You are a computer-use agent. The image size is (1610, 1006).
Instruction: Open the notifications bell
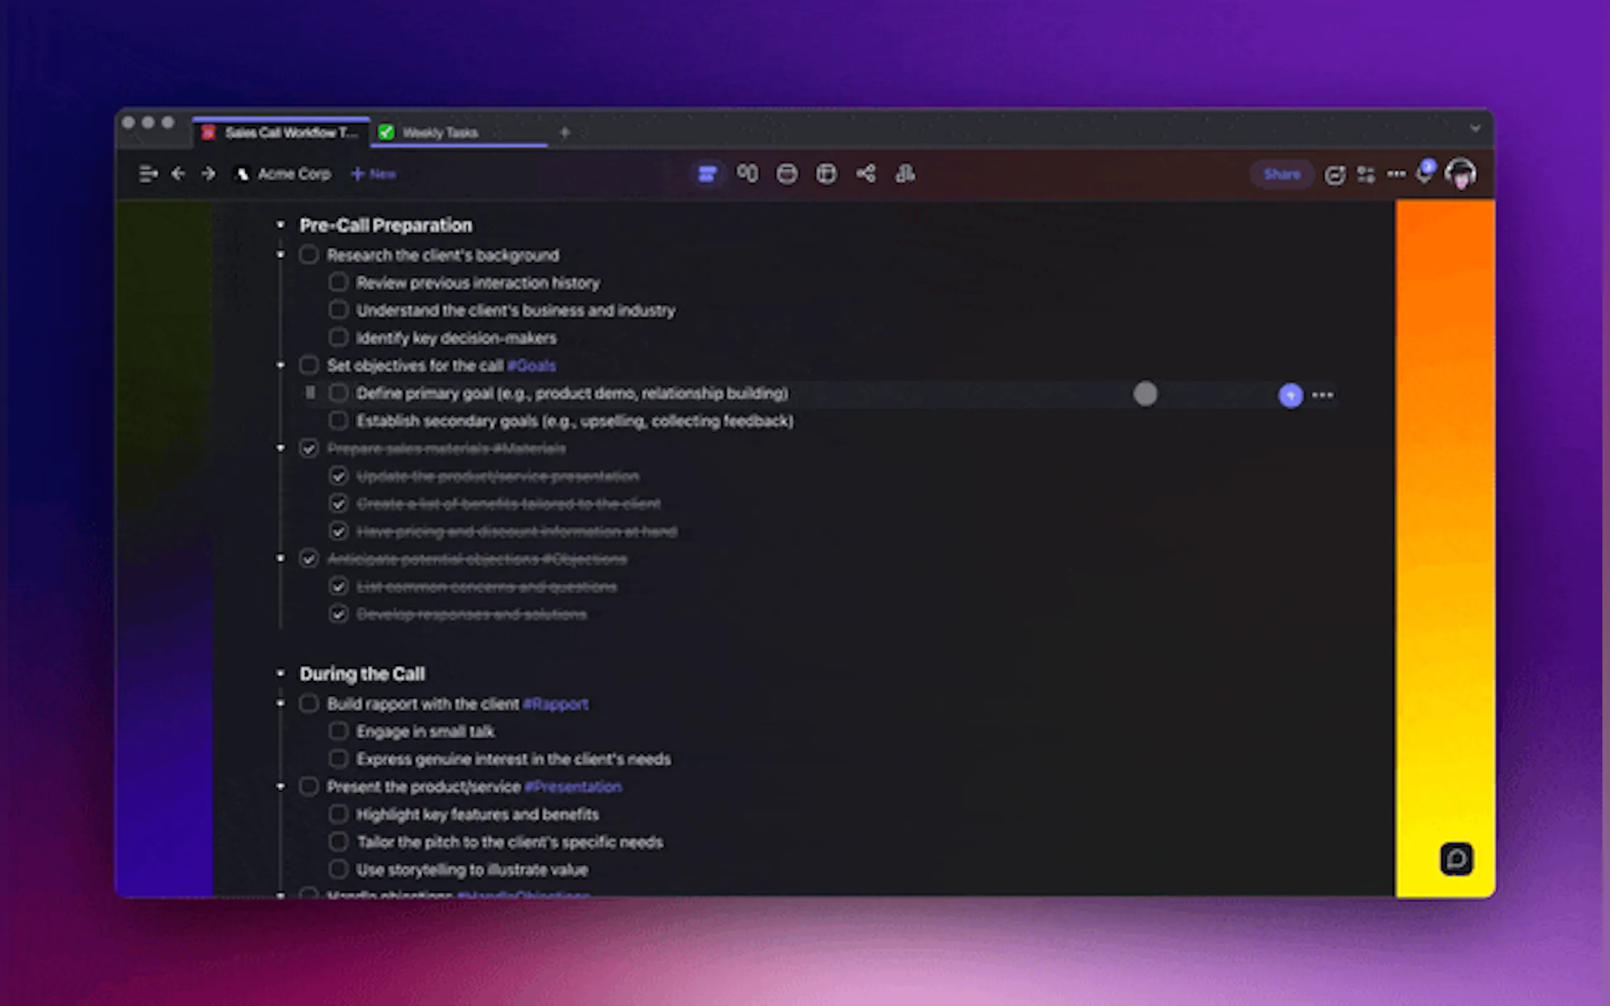click(1424, 173)
